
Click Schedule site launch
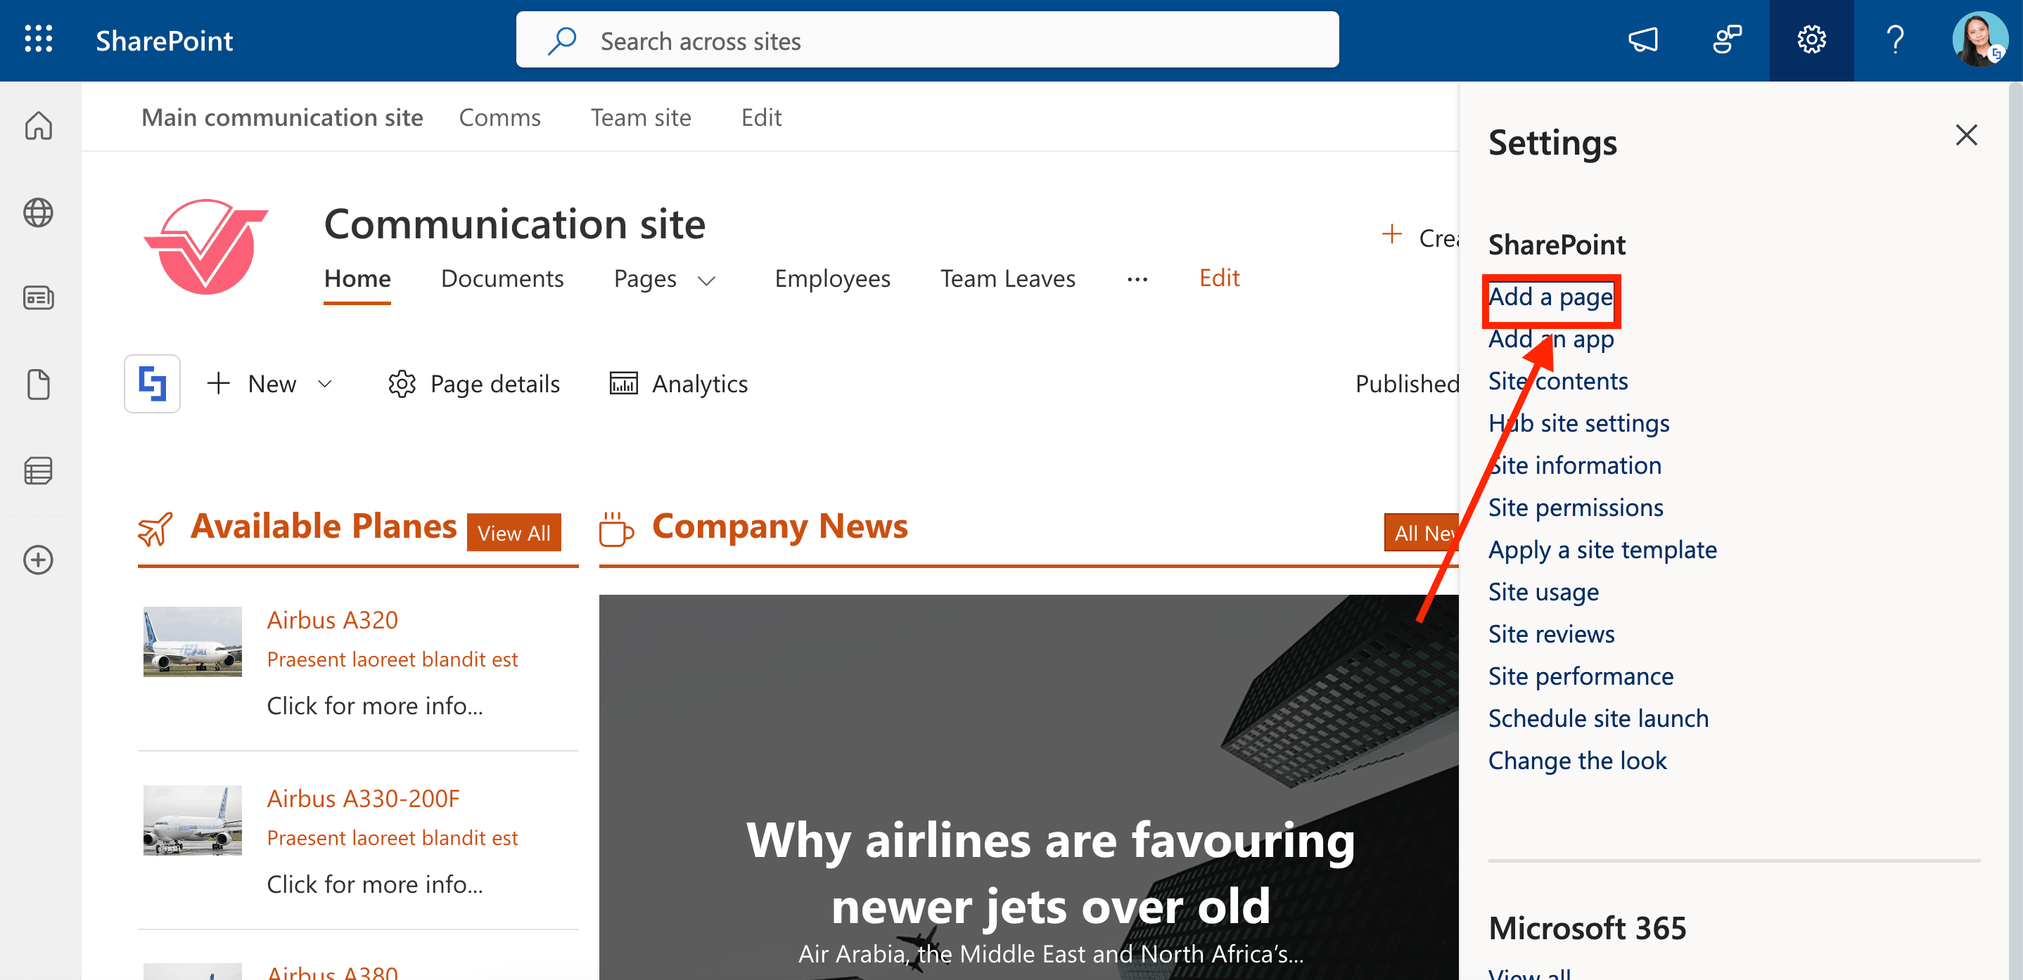1598,718
